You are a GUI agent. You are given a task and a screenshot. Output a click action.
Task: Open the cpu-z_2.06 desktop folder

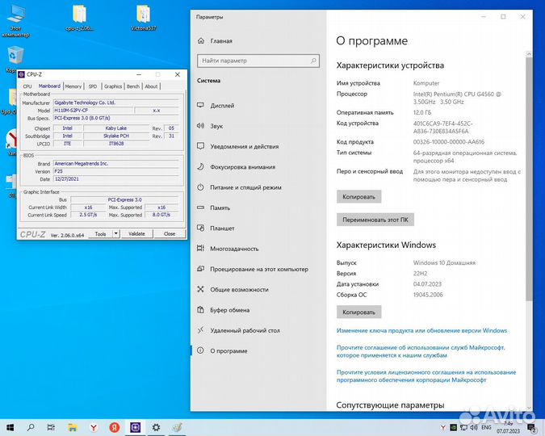[80, 18]
